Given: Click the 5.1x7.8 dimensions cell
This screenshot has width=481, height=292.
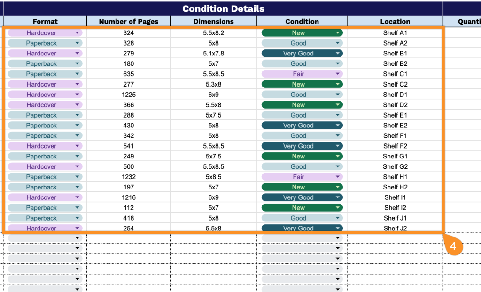Looking at the screenshot, I should [x=213, y=54].
